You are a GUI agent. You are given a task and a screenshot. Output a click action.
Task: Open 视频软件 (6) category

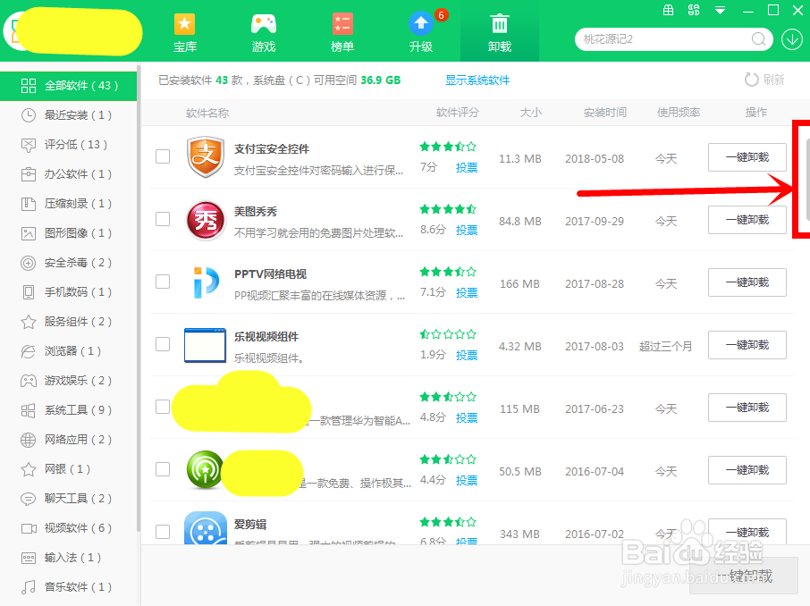click(x=68, y=528)
